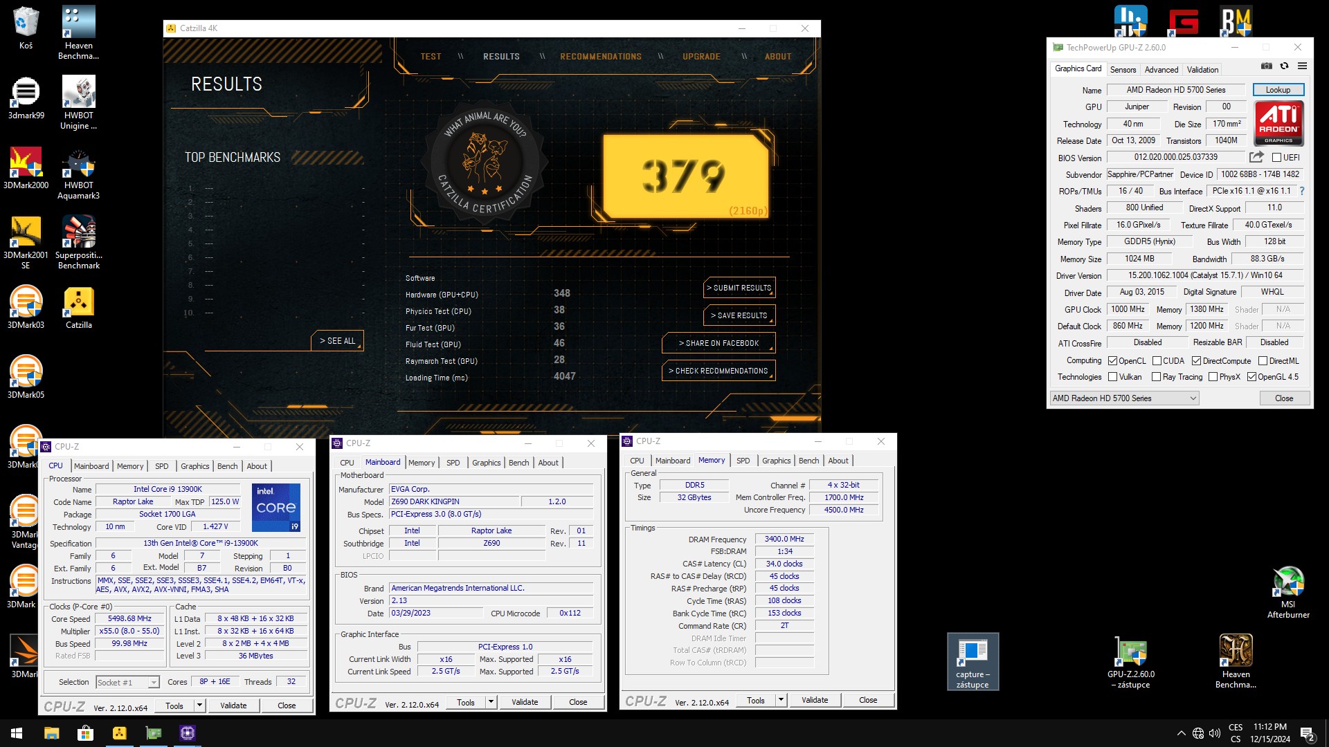This screenshot has height=747, width=1329.
Task: Click the Bus Interface question mark in GPU-Z
Action: pos(1301,191)
